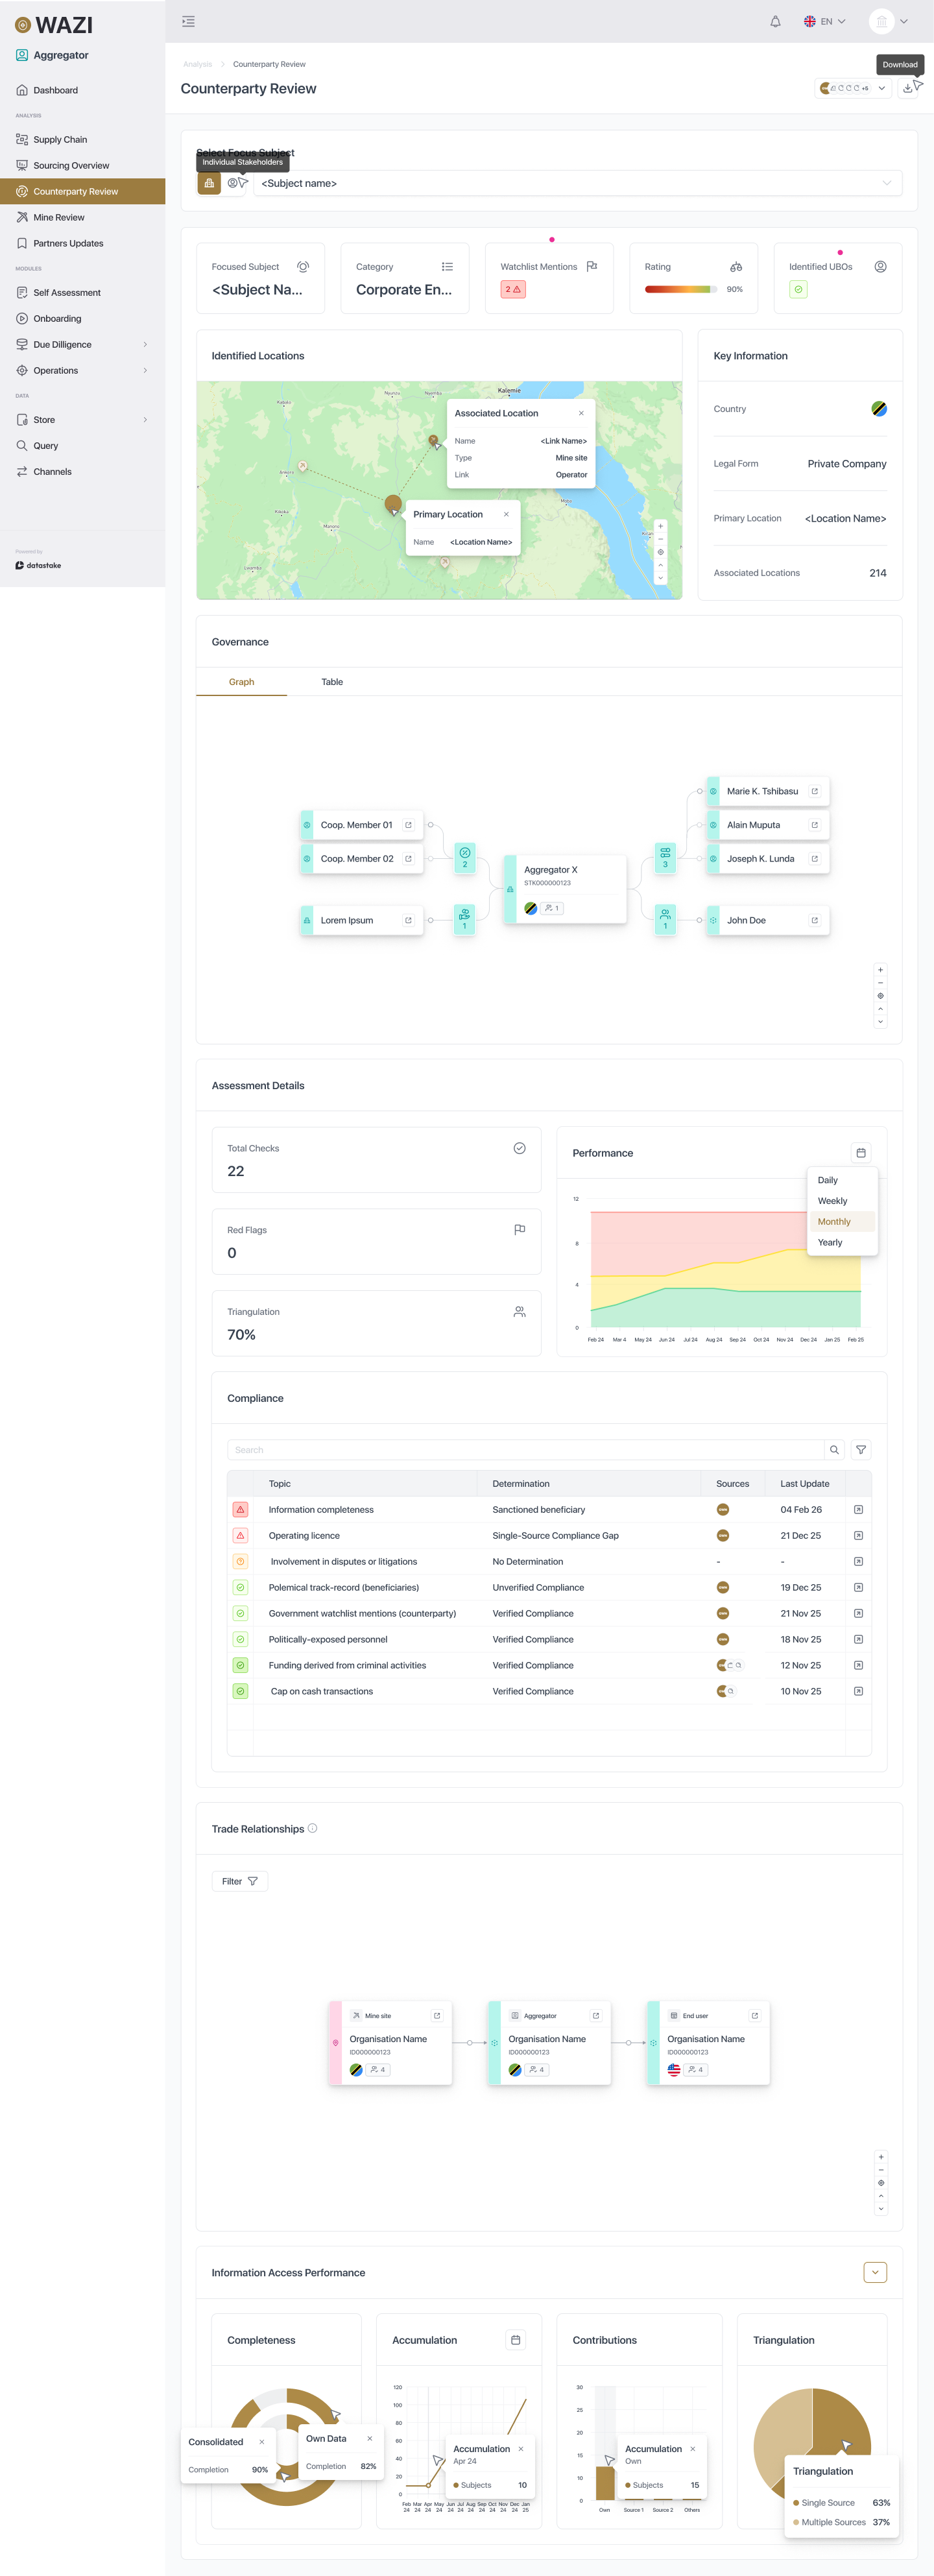Image resolution: width=934 pixels, height=2576 pixels.
Task: Click the Filter button in Trade Relationships
Action: pyautogui.click(x=239, y=1882)
